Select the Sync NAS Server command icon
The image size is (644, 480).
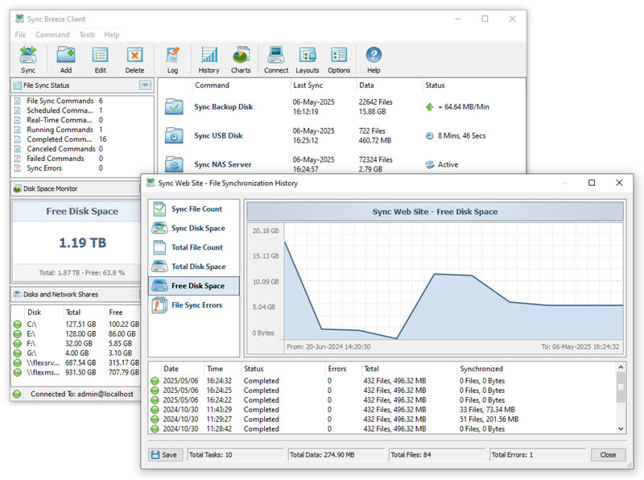pos(174,164)
